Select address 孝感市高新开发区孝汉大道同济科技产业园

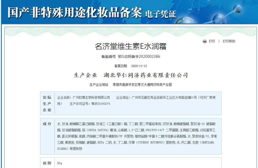[142, 85]
